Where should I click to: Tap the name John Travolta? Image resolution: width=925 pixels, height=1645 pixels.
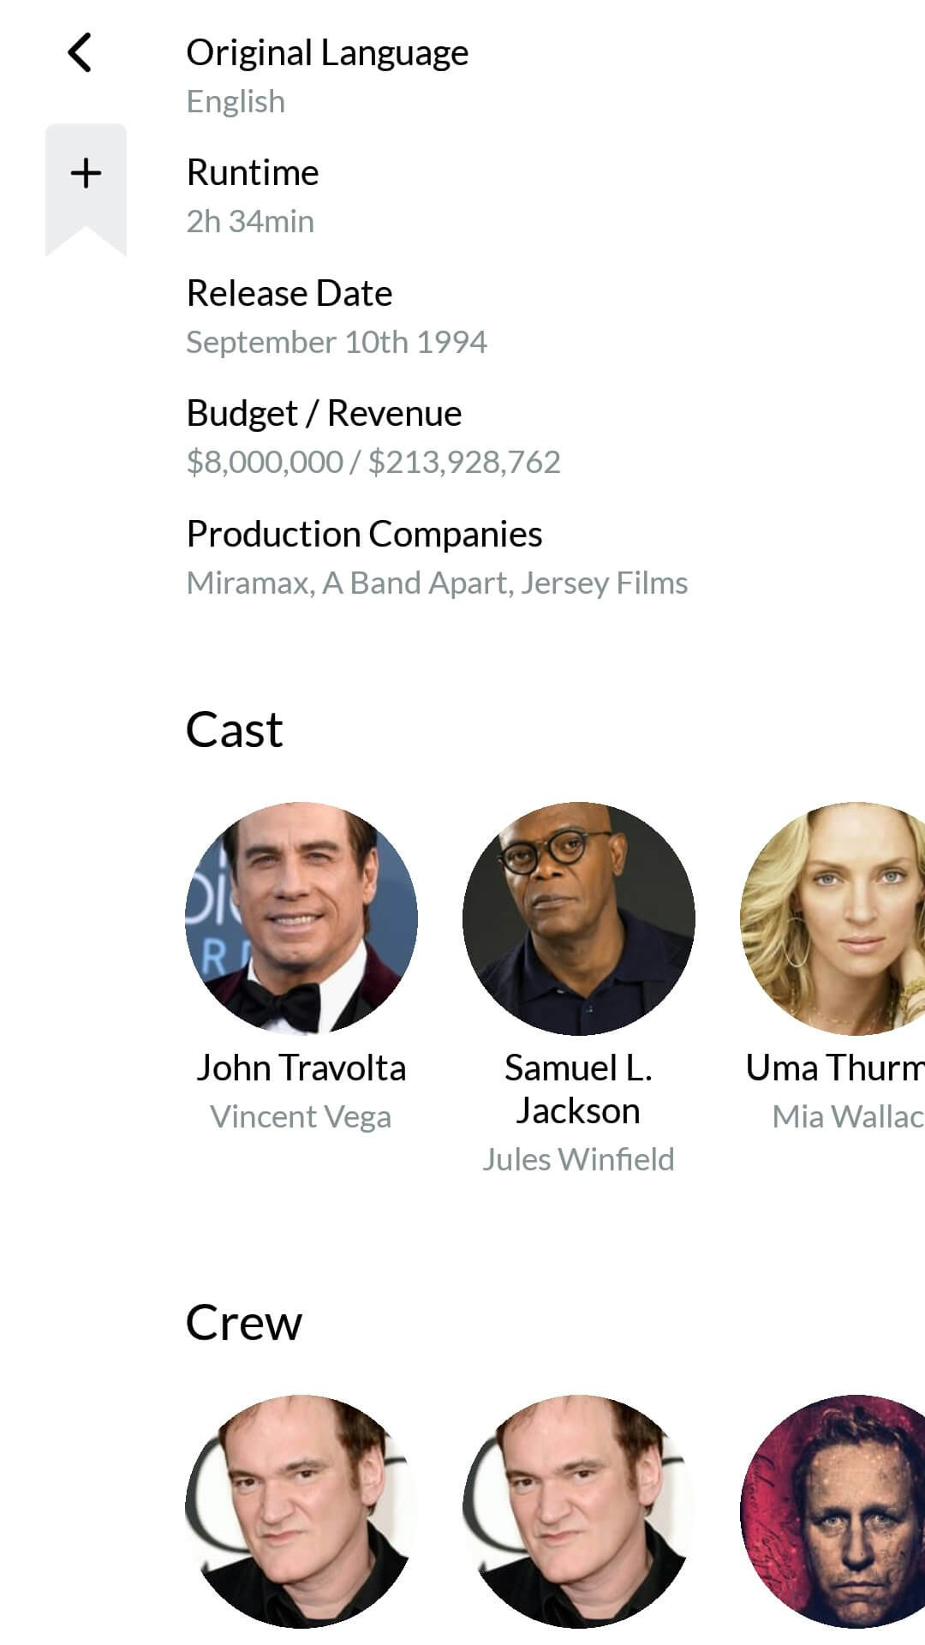(301, 1068)
